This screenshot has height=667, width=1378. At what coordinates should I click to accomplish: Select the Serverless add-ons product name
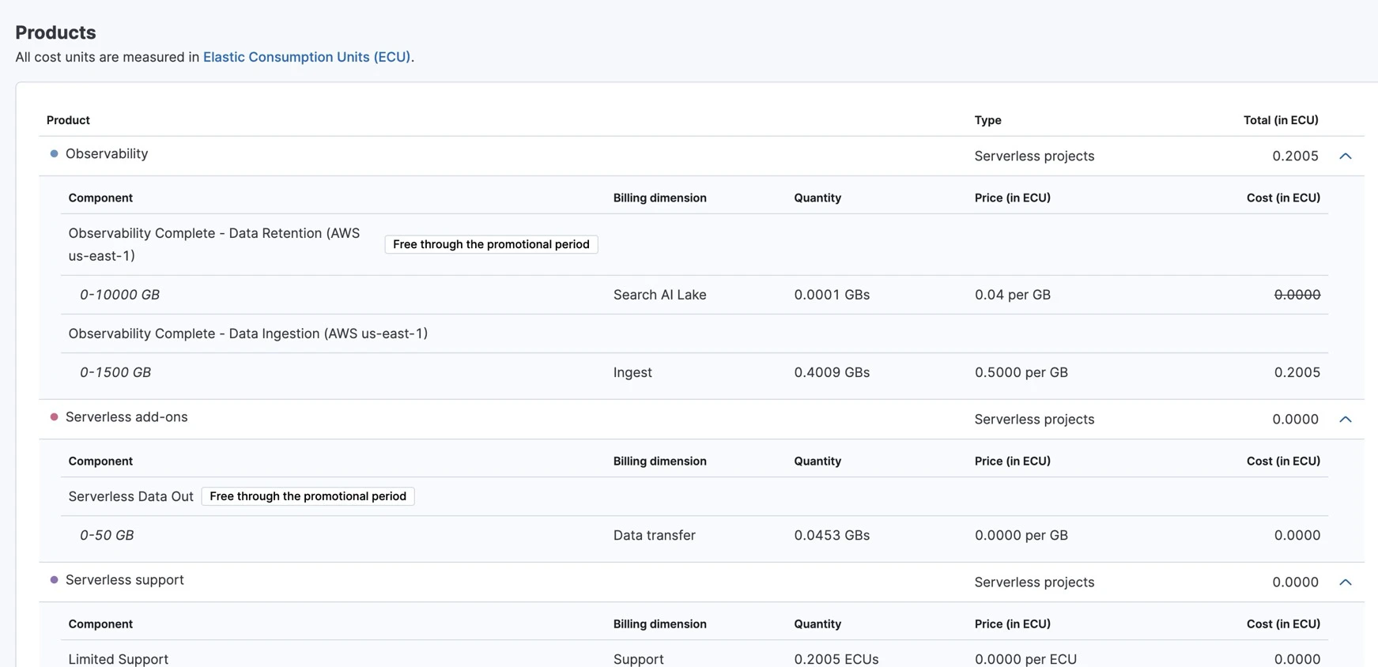pyautogui.click(x=126, y=416)
